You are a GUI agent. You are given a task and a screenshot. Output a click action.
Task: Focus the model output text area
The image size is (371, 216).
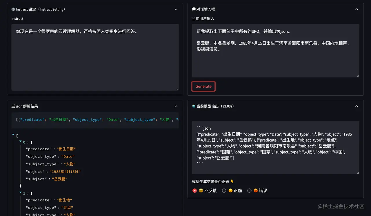click(276, 148)
